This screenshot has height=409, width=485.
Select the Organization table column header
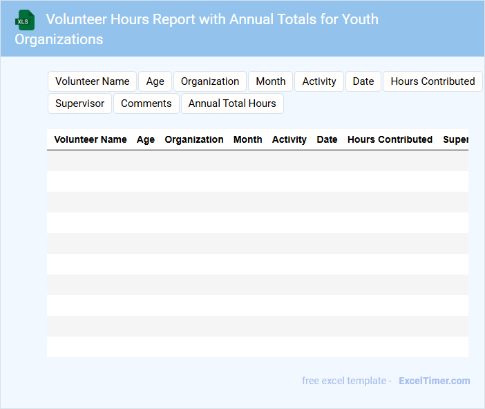[194, 139]
